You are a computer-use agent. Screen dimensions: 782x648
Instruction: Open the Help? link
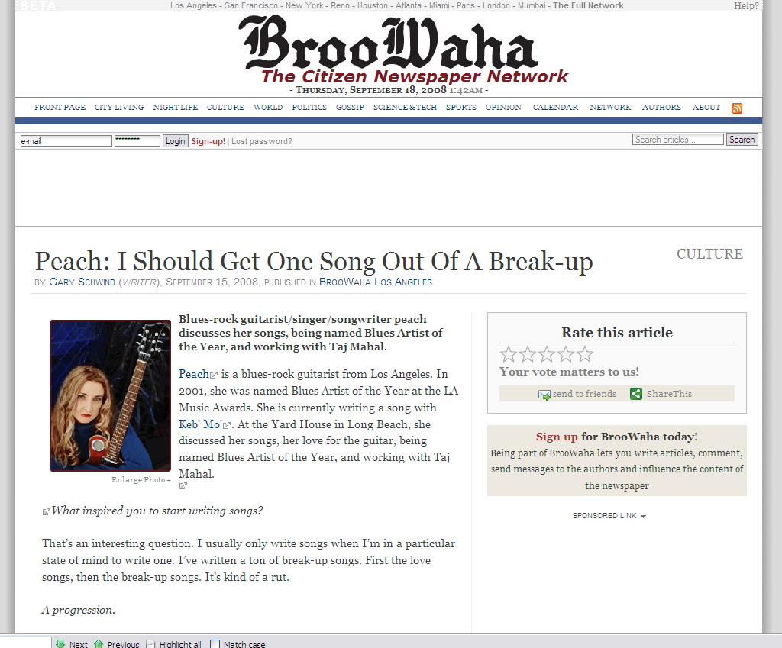746,5
